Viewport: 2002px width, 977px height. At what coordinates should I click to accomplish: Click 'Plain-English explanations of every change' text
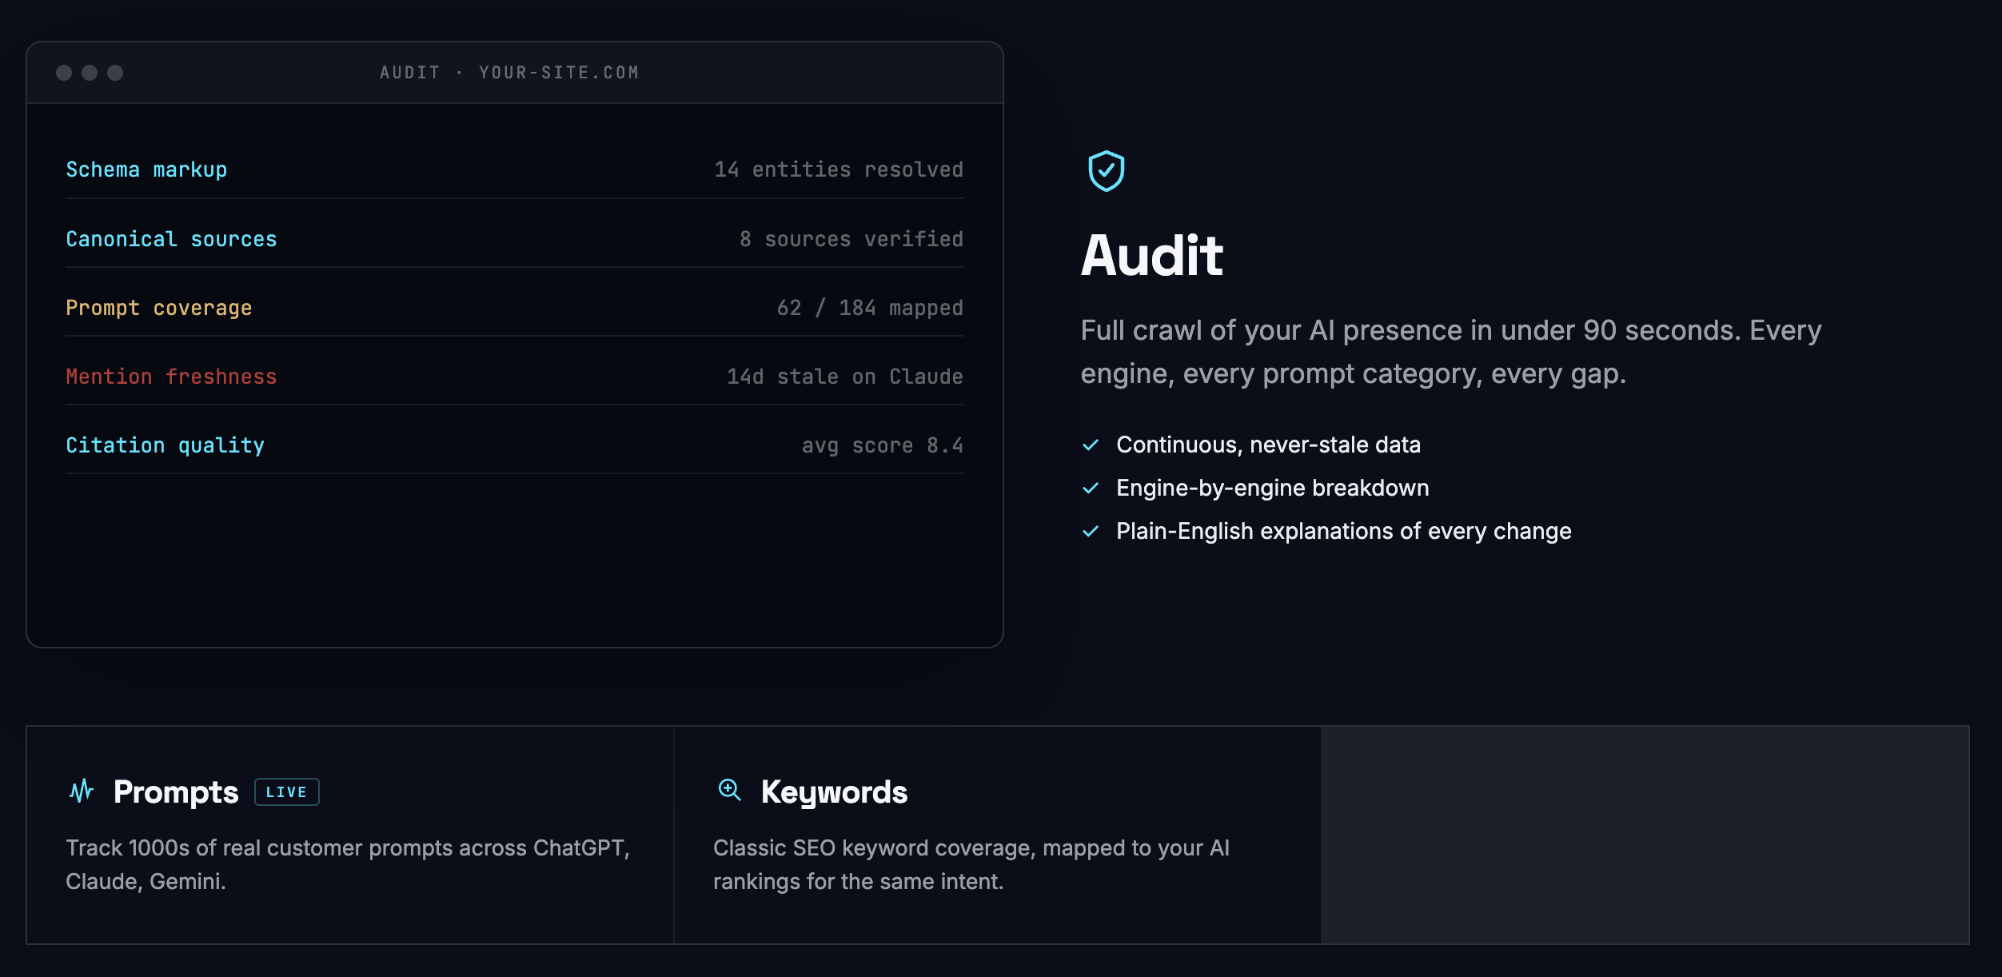pos(1343,532)
